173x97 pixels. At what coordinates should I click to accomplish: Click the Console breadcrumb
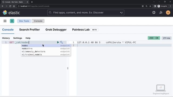click(x=38, y=21)
